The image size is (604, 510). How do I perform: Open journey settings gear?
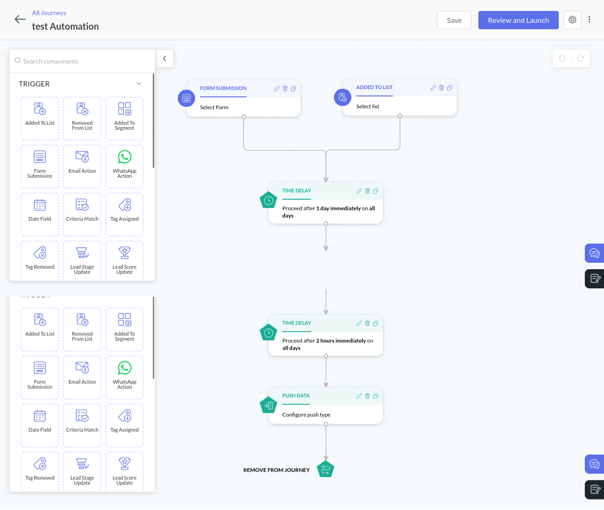[x=572, y=20]
